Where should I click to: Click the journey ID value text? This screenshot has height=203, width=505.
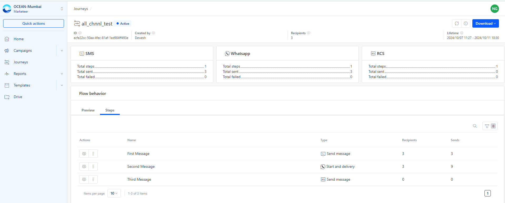(101, 38)
